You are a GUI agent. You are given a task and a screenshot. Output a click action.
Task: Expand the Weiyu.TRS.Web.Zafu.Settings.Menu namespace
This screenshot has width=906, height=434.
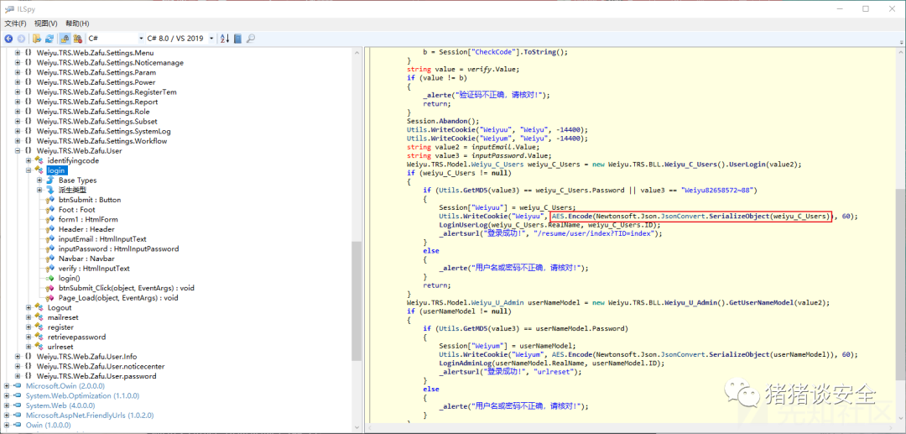(x=18, y=53)
